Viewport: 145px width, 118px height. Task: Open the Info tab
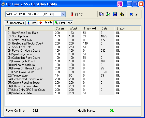[x=32, y=23]
